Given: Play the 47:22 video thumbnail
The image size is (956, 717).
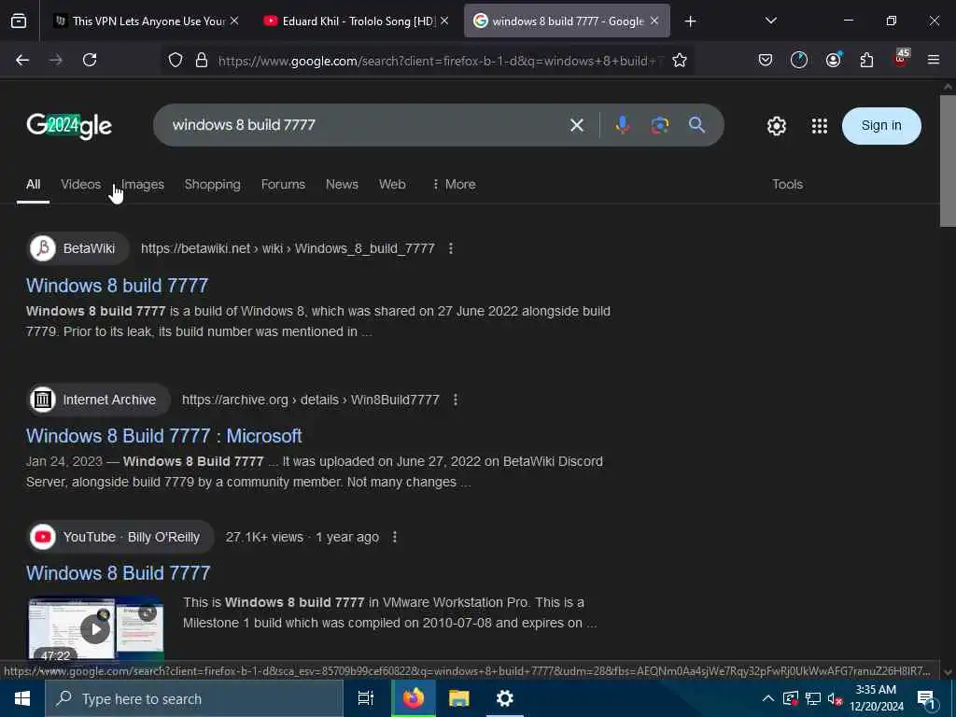Looking at the screenshot, I should click(x=96, y=629).
